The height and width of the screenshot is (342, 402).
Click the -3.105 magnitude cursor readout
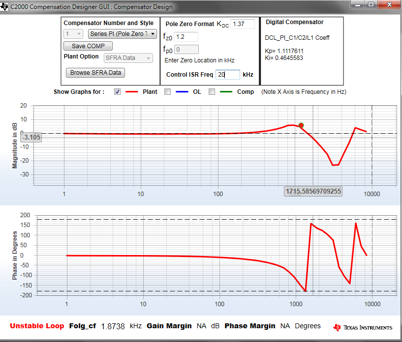point(31,138)
